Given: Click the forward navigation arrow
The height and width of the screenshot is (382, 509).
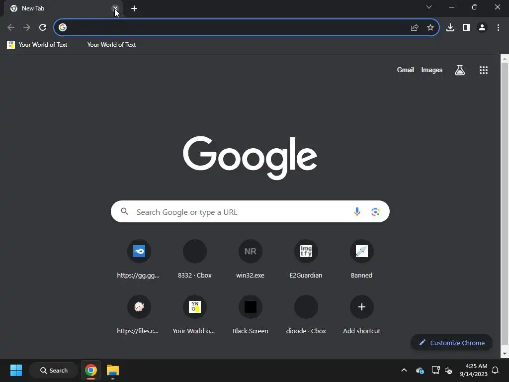Looking at the screenshot, I should [x=27, y=28].
